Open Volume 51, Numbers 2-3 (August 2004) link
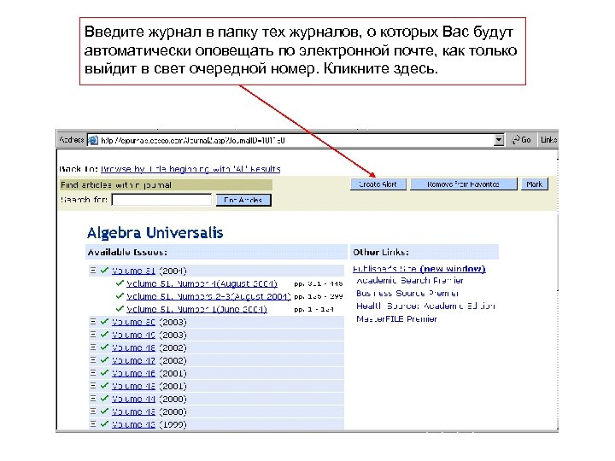Screen dimensions: 615x461 (x=208, y=296)
